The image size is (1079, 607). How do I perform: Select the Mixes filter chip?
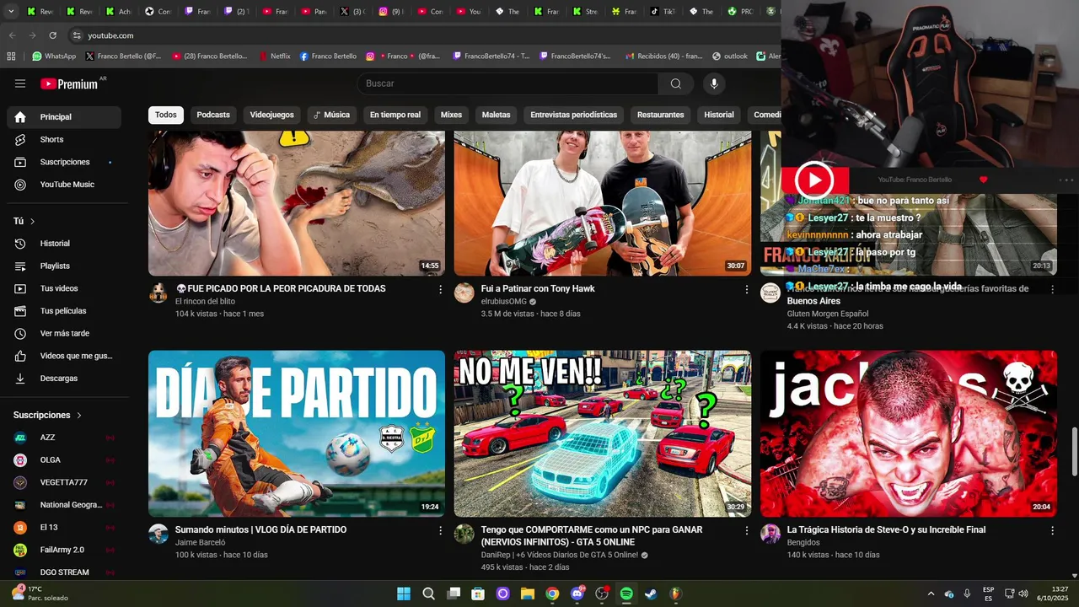451,115
